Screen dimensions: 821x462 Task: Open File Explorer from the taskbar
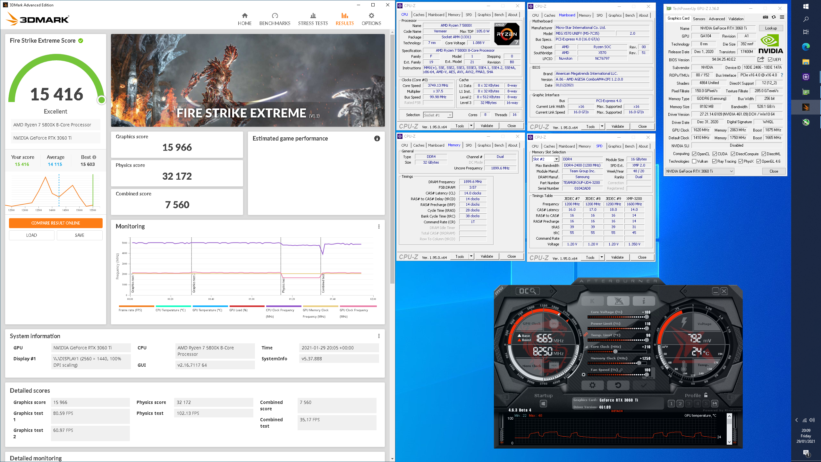(806, 62)
